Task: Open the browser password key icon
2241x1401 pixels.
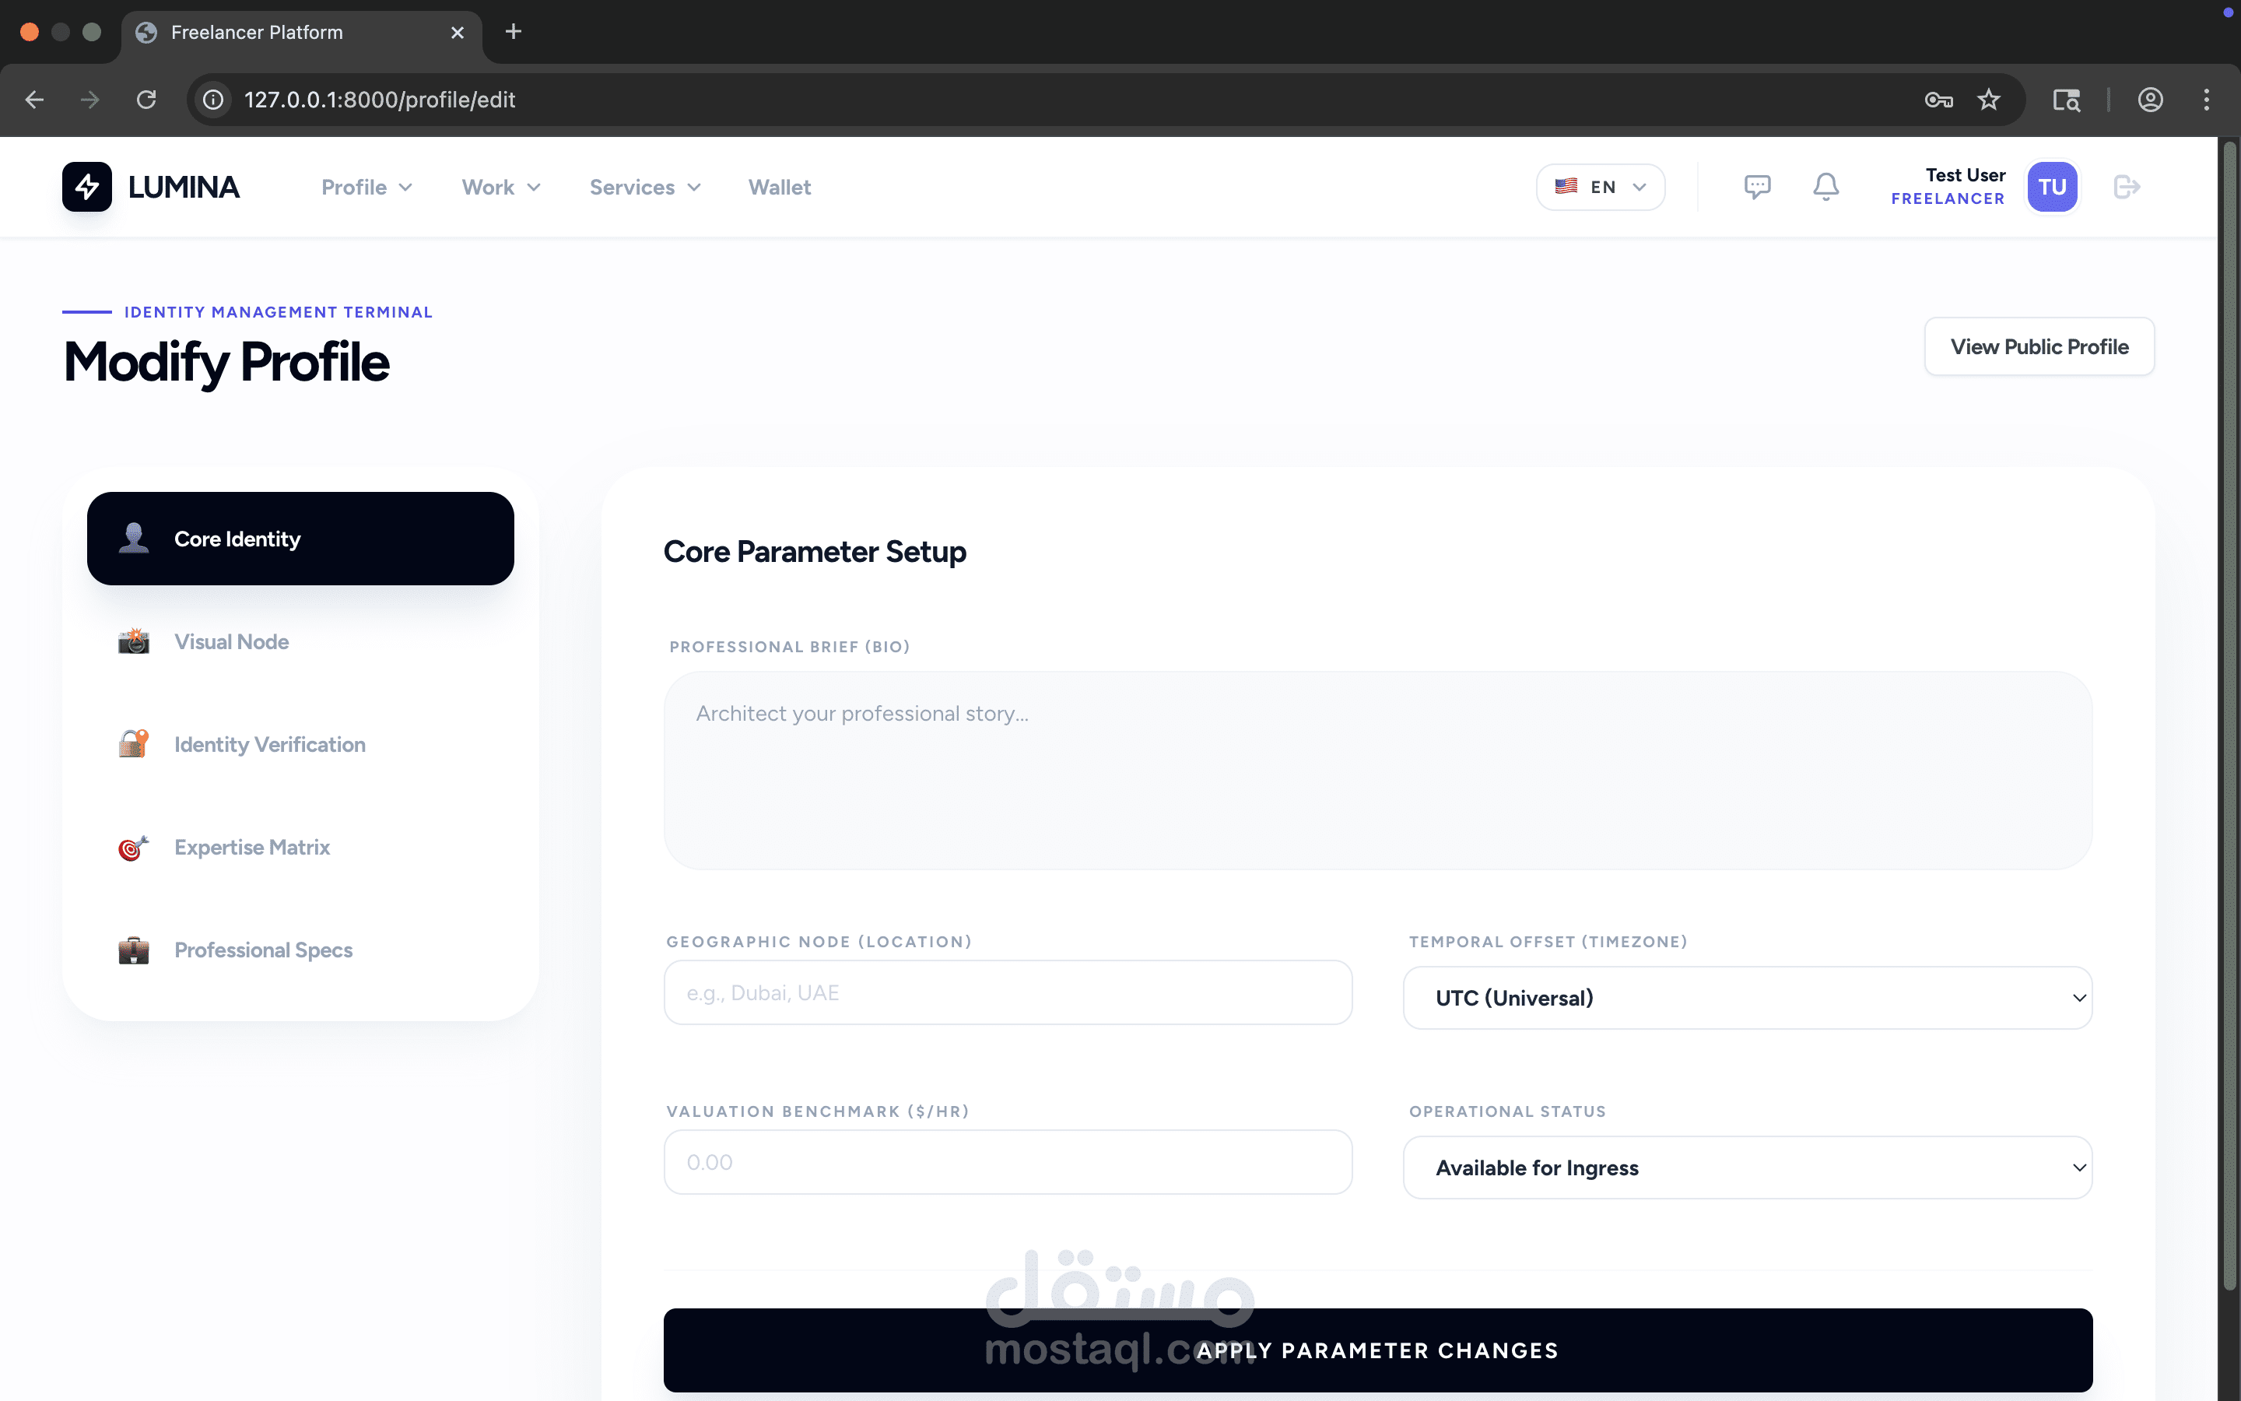Action: (1938, 99)
